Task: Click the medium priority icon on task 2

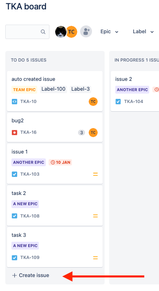Action: (x=95, y=216)
